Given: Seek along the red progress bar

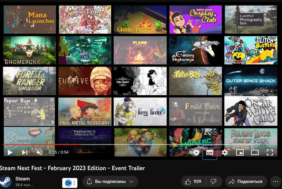Looking at the screenshot, I should click(x=42, y=144).
